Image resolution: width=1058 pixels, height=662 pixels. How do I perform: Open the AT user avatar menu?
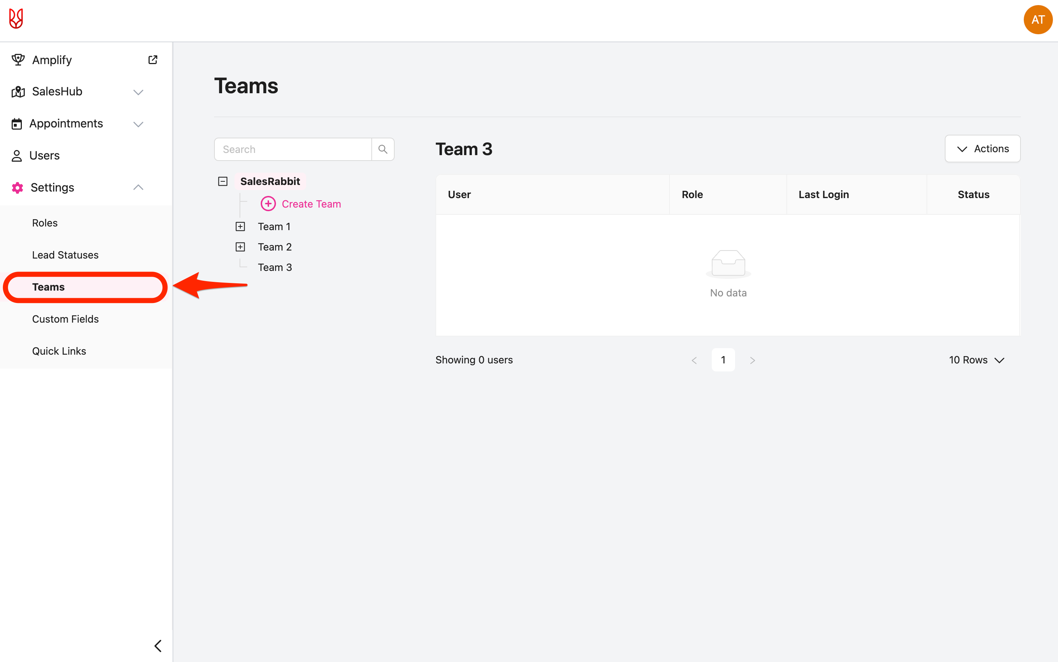pos(1037,20)
